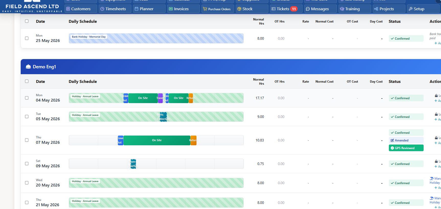Click the lock icon on 04 May row
Screen dimensions: 441x209
(436, 96)
